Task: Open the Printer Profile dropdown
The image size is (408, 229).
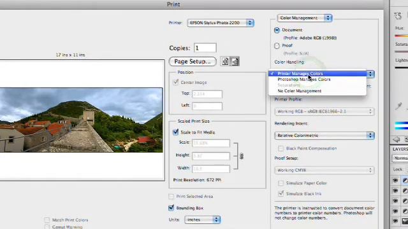Action: tap(324, 112)
